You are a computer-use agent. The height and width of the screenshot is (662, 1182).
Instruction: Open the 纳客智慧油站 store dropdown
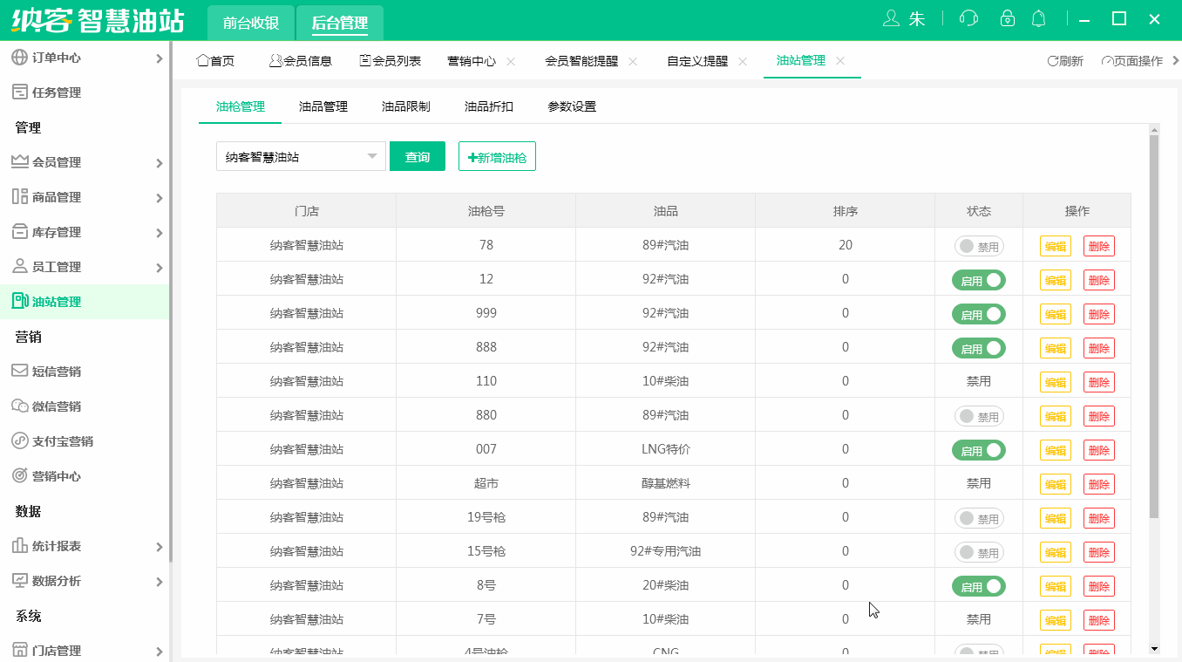[301, 155]
